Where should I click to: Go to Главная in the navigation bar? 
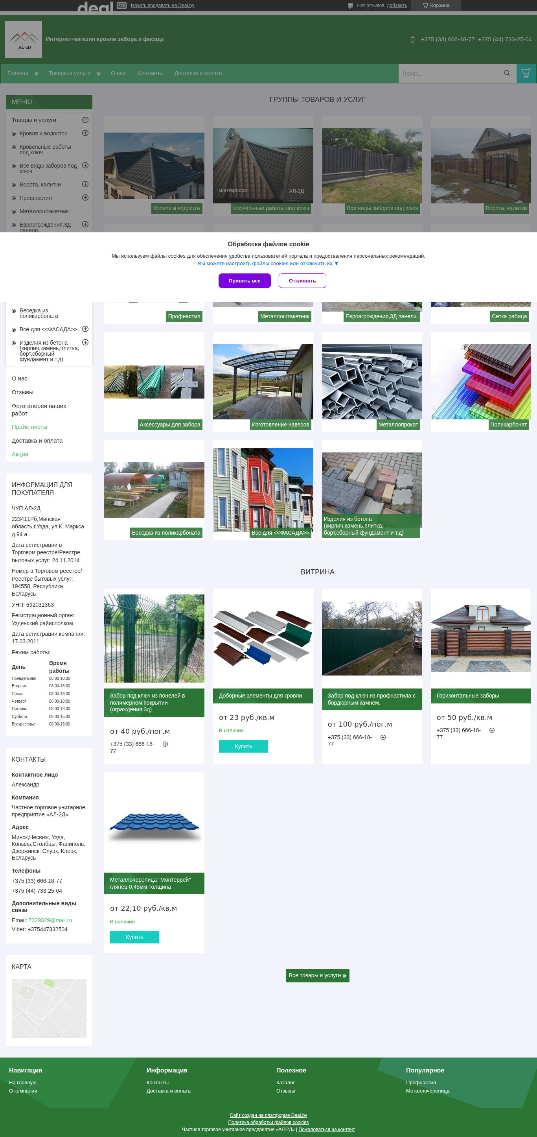point(18,73)
